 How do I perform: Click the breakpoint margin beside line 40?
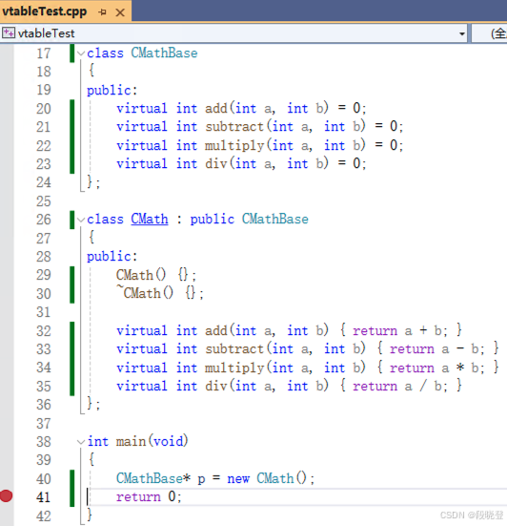coord(7,478)
